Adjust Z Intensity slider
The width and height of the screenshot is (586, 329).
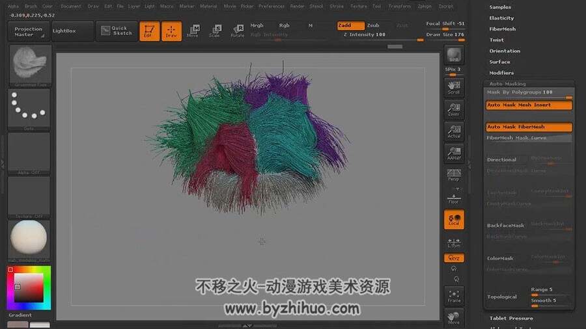coord(380,35)
